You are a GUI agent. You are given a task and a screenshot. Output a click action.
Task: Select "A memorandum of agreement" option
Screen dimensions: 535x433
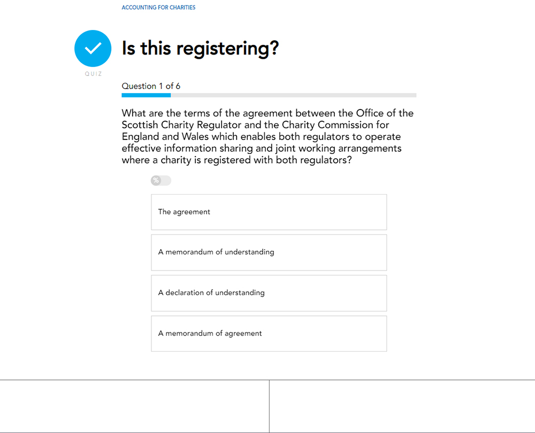point(269,334)
